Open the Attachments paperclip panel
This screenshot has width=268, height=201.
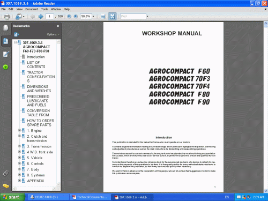click(x=6, y=173)
